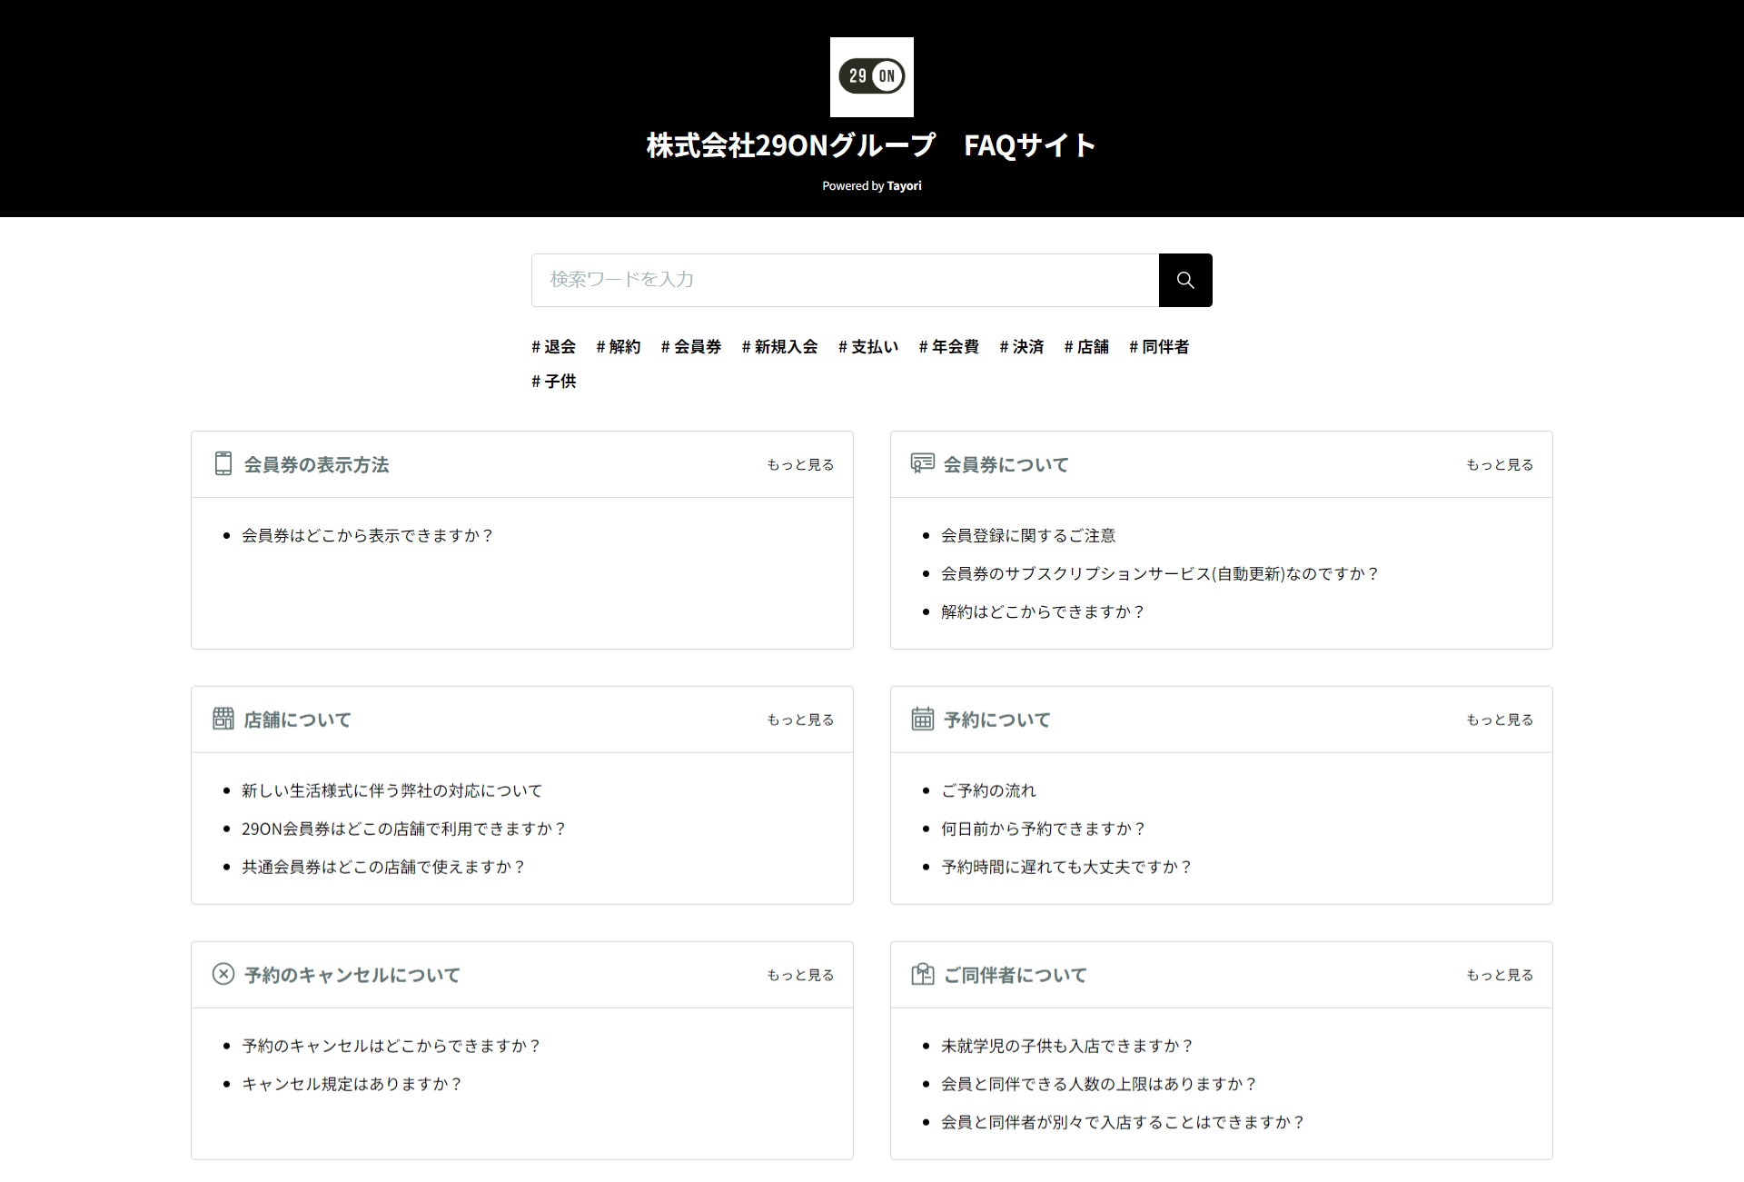Click the circled X icon beside 予約のキャンセルについて
1744x1182 pixels.
(223, 975)
